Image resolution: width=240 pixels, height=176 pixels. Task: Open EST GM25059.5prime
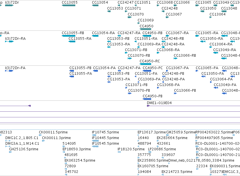(168, 135)
